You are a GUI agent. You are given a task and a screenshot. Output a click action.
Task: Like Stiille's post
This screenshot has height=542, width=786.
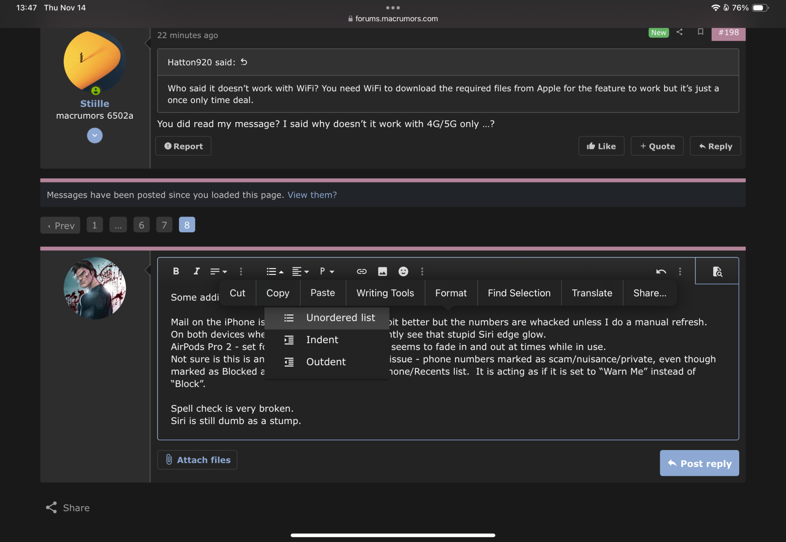coord(601,146)
